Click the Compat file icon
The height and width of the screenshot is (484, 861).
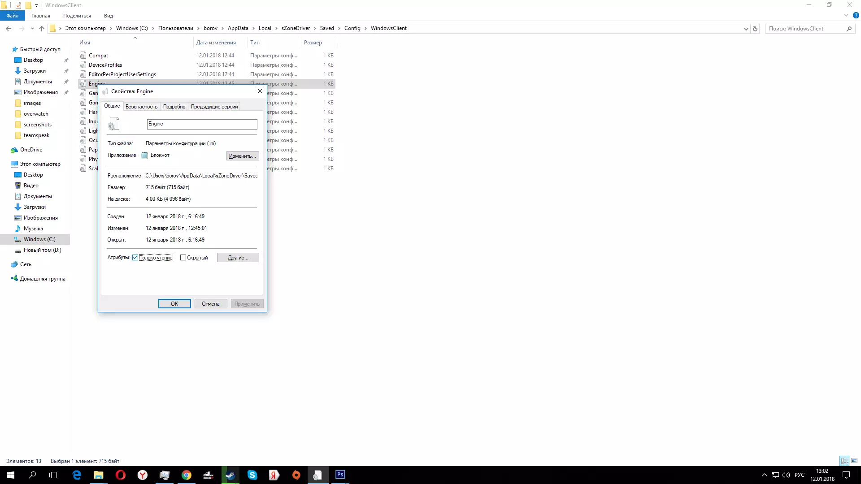(83, 56)
